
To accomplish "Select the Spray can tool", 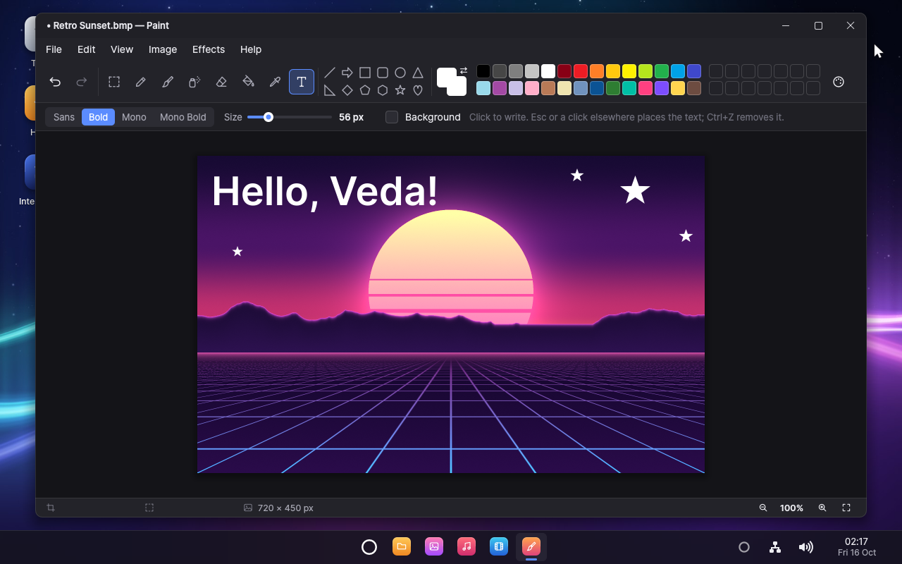I will (194, 82).
